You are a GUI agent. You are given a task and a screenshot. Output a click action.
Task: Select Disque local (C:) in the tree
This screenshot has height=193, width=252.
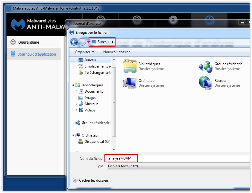click(95, 142)
